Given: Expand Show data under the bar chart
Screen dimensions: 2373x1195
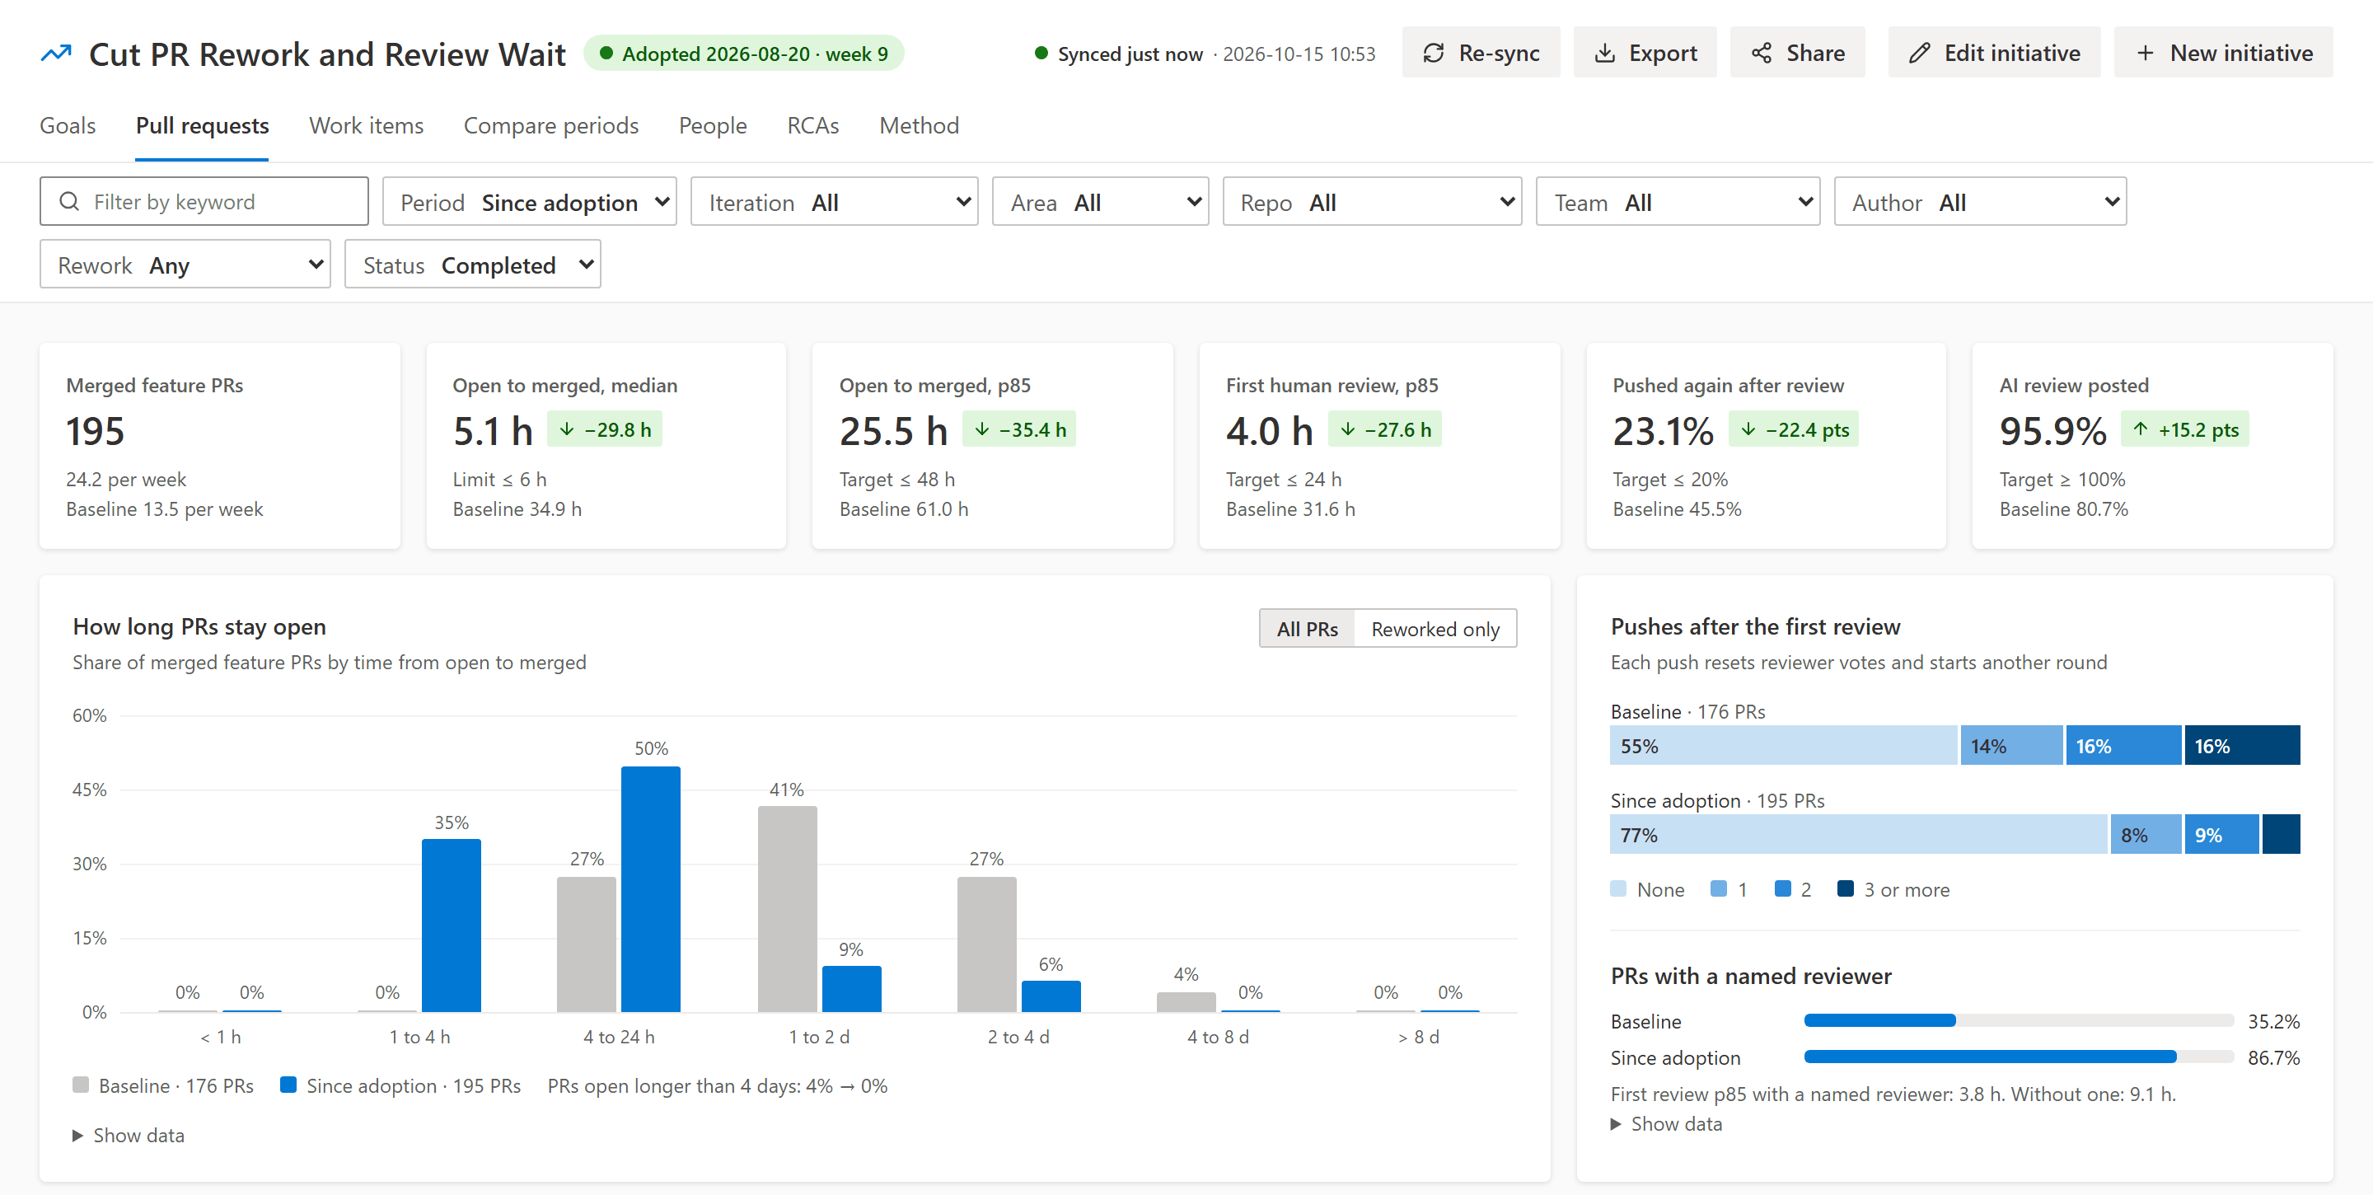Looking at the screenshot, I should [129, 1135].
